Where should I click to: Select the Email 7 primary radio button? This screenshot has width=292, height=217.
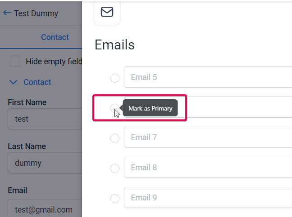115,138
